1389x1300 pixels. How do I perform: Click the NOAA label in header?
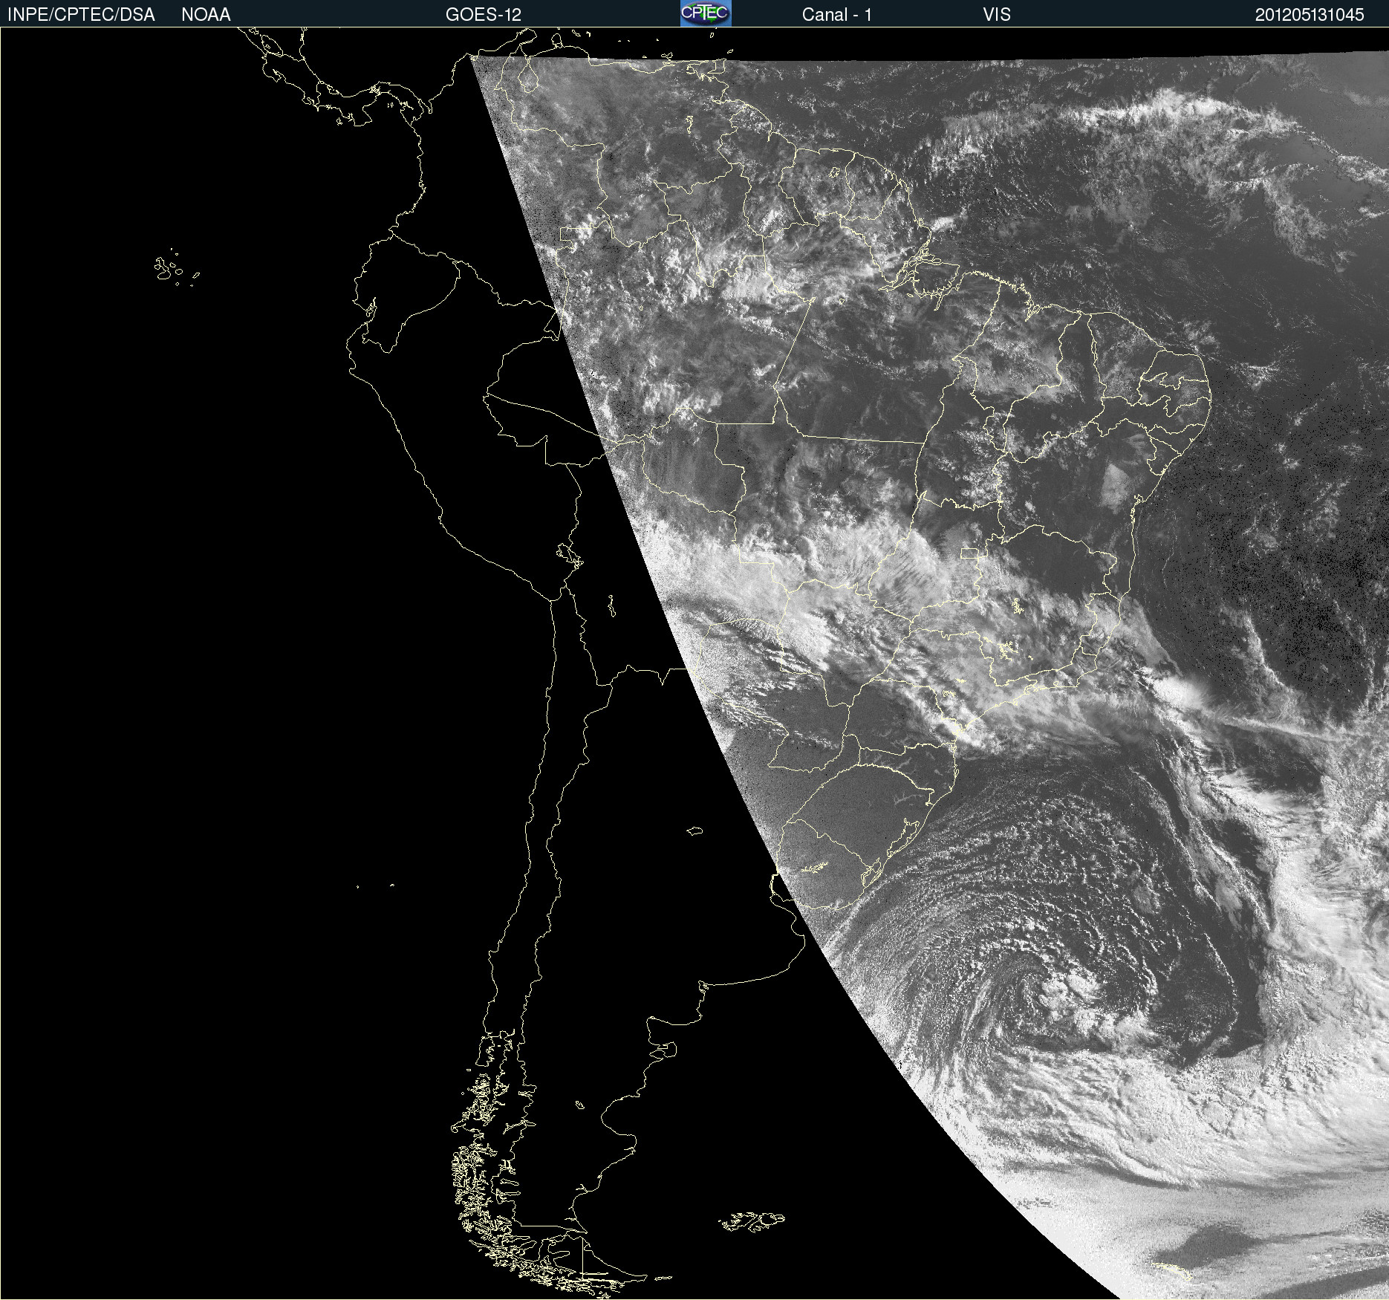tap(206, 15)
